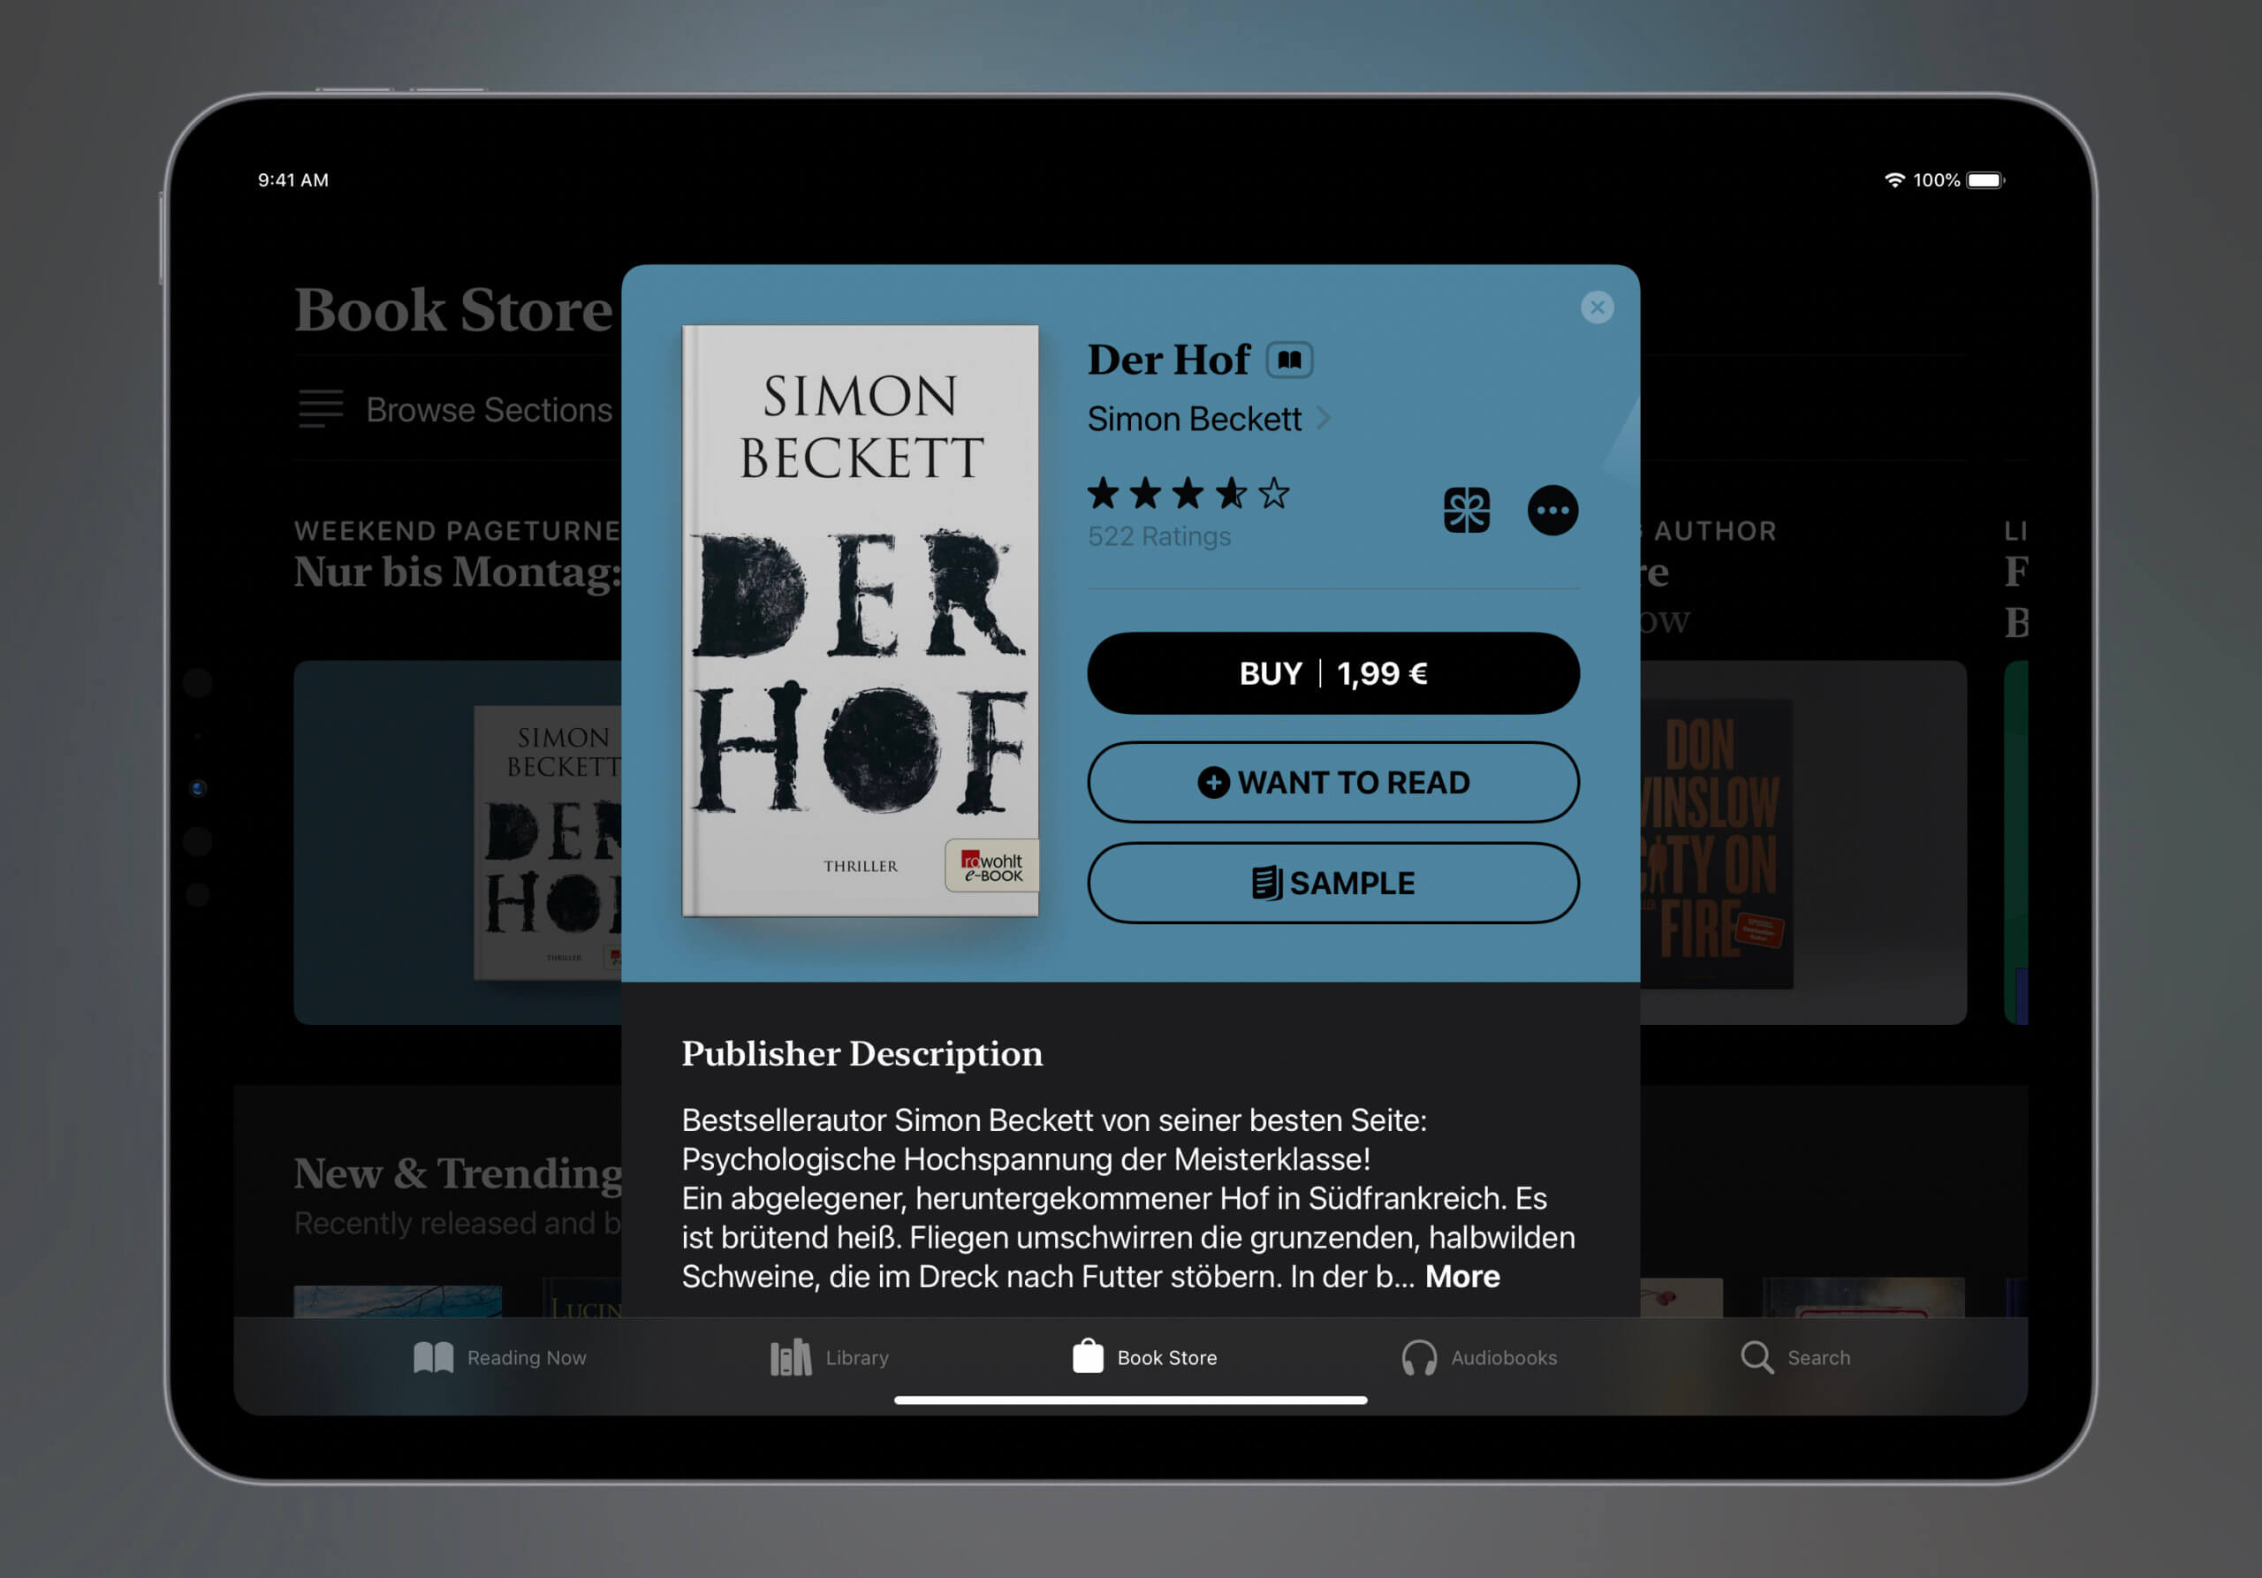
Task: Select the Book Store tab
Action: tap(1143, 1357)
